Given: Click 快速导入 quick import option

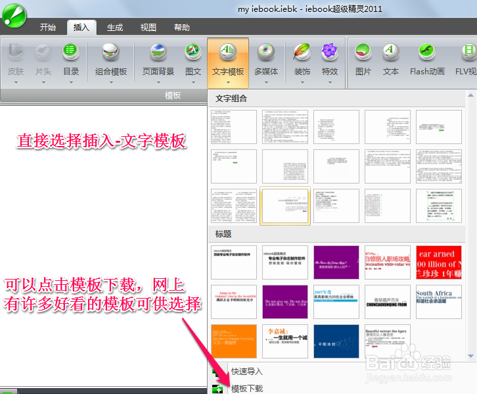Looking at the screenshot, I should 246,371.
